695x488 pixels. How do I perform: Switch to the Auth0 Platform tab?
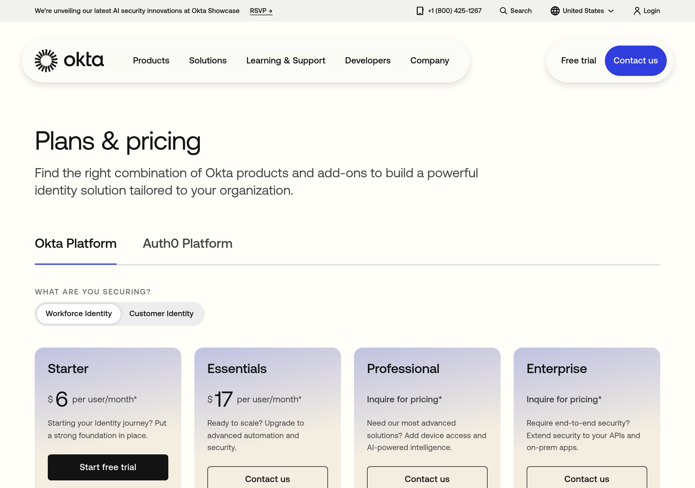pyautogui.click(x=187, y=243)
